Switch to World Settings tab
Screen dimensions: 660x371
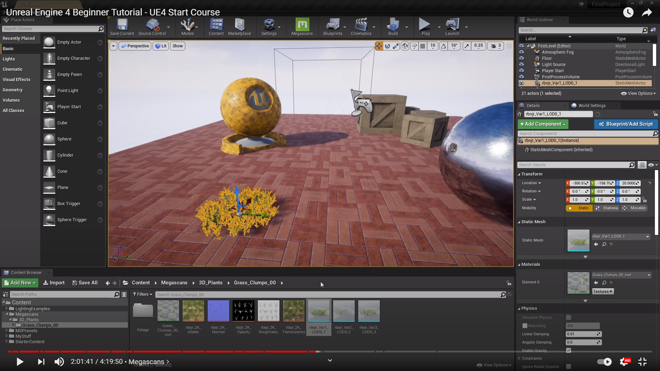click(591, 106)
